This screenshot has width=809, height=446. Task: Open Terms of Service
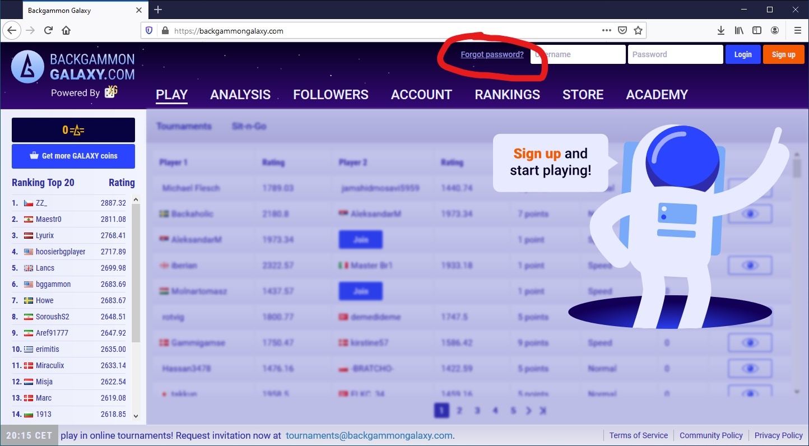click(639, 435)
